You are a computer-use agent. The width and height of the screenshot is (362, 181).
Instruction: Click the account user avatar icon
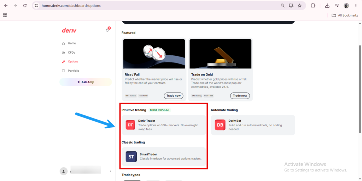coord(63,171)
